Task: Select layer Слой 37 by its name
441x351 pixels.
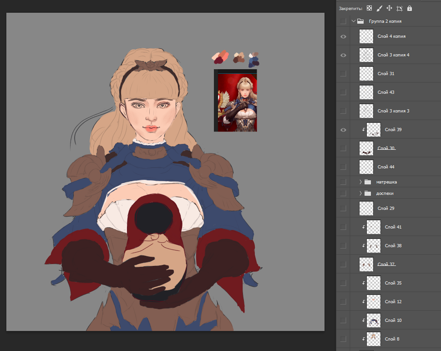Action: click(x=386, y=264)
